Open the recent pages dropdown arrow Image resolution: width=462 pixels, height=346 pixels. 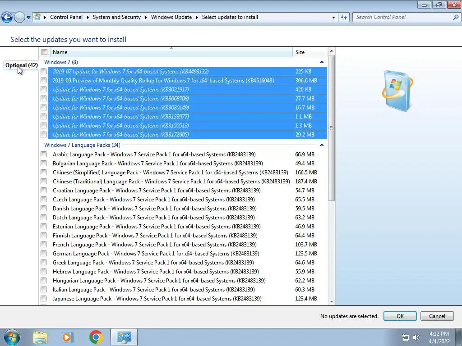click(x=28, y=18)
